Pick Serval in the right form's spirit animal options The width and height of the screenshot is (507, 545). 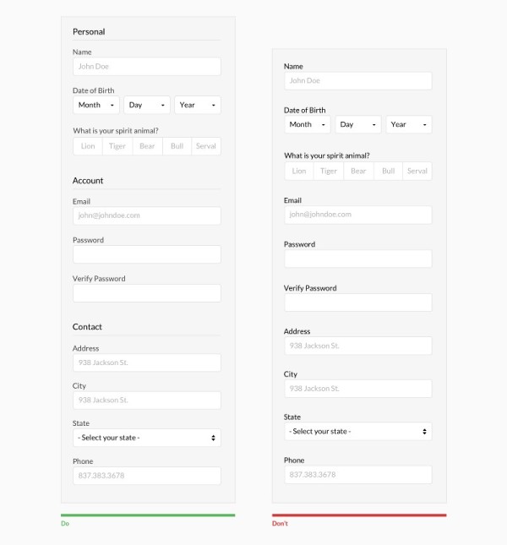pyautogui.click(x=417, y=171)
